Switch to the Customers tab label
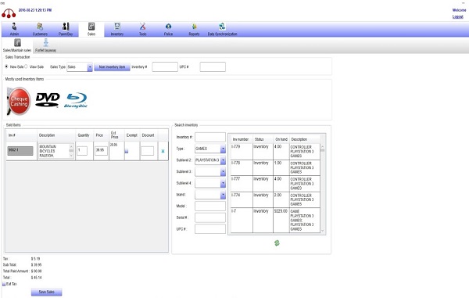 click(40, 34)
